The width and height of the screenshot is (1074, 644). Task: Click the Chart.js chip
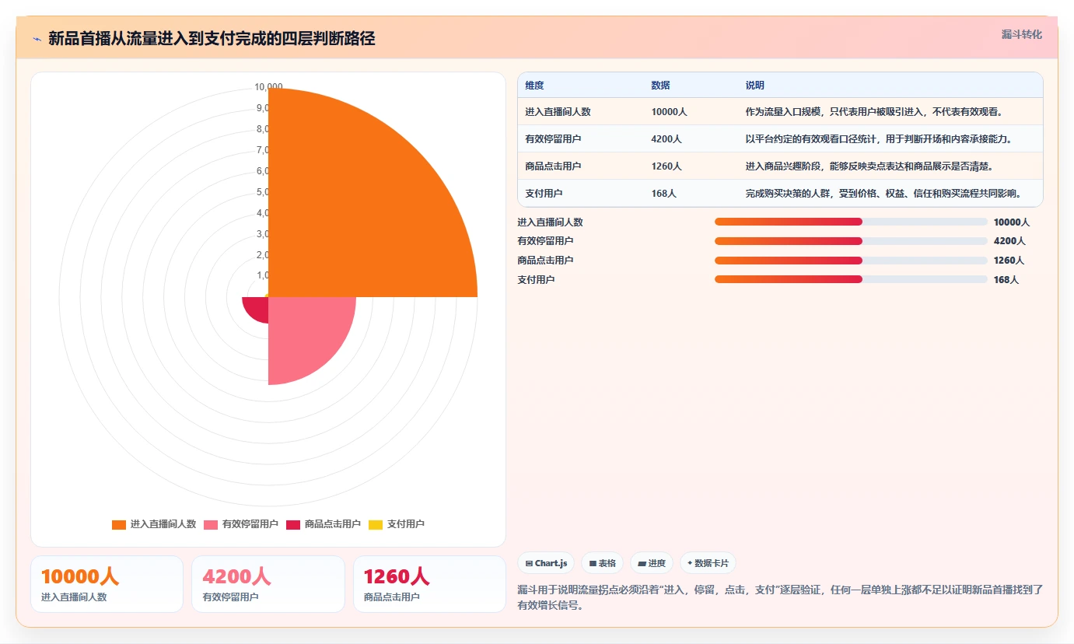click(x=546, y=563)
